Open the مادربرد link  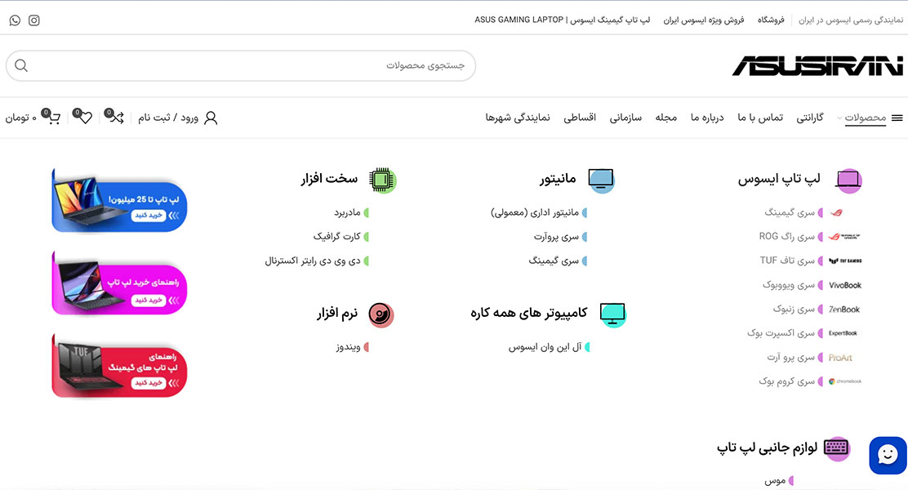pos(348,212)
